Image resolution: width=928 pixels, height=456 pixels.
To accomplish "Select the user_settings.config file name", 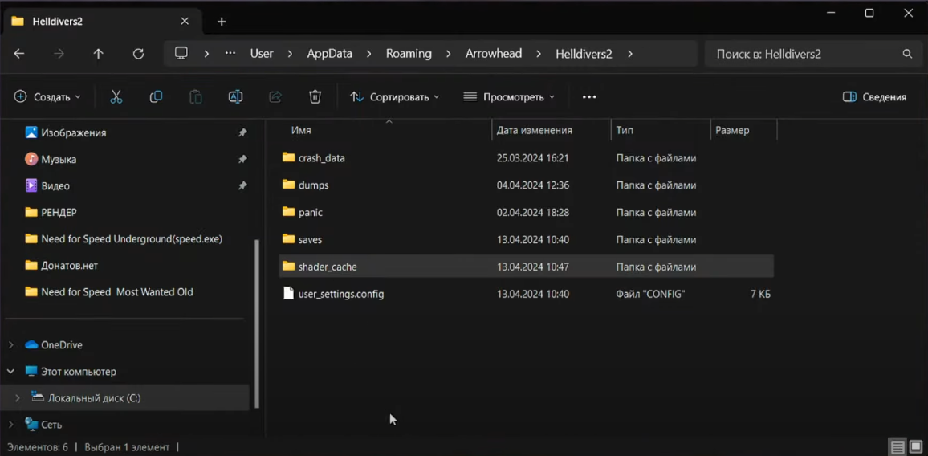I will 341,294.
